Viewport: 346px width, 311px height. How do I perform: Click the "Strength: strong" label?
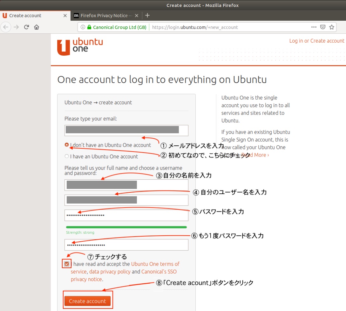pos(80,232)
